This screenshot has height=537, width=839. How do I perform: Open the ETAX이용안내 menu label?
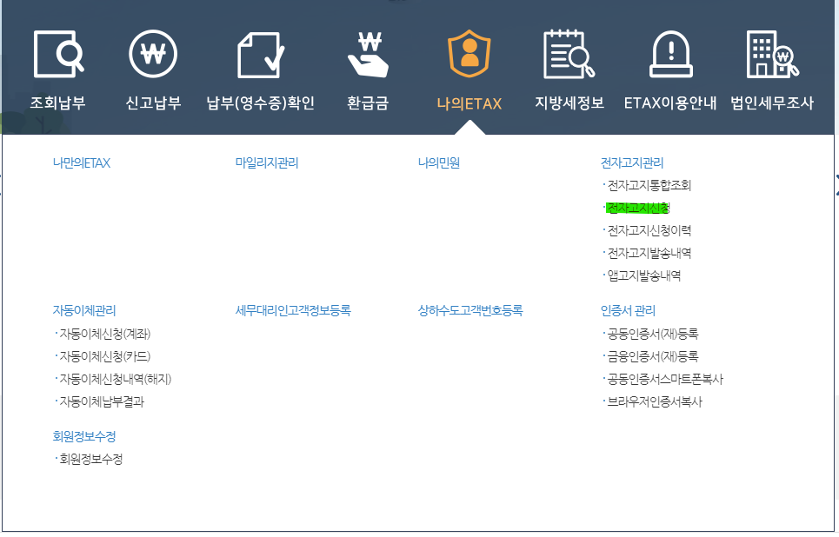click(670, 103)
